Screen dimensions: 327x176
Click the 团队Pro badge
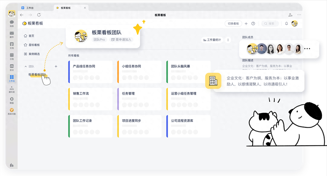99,39
